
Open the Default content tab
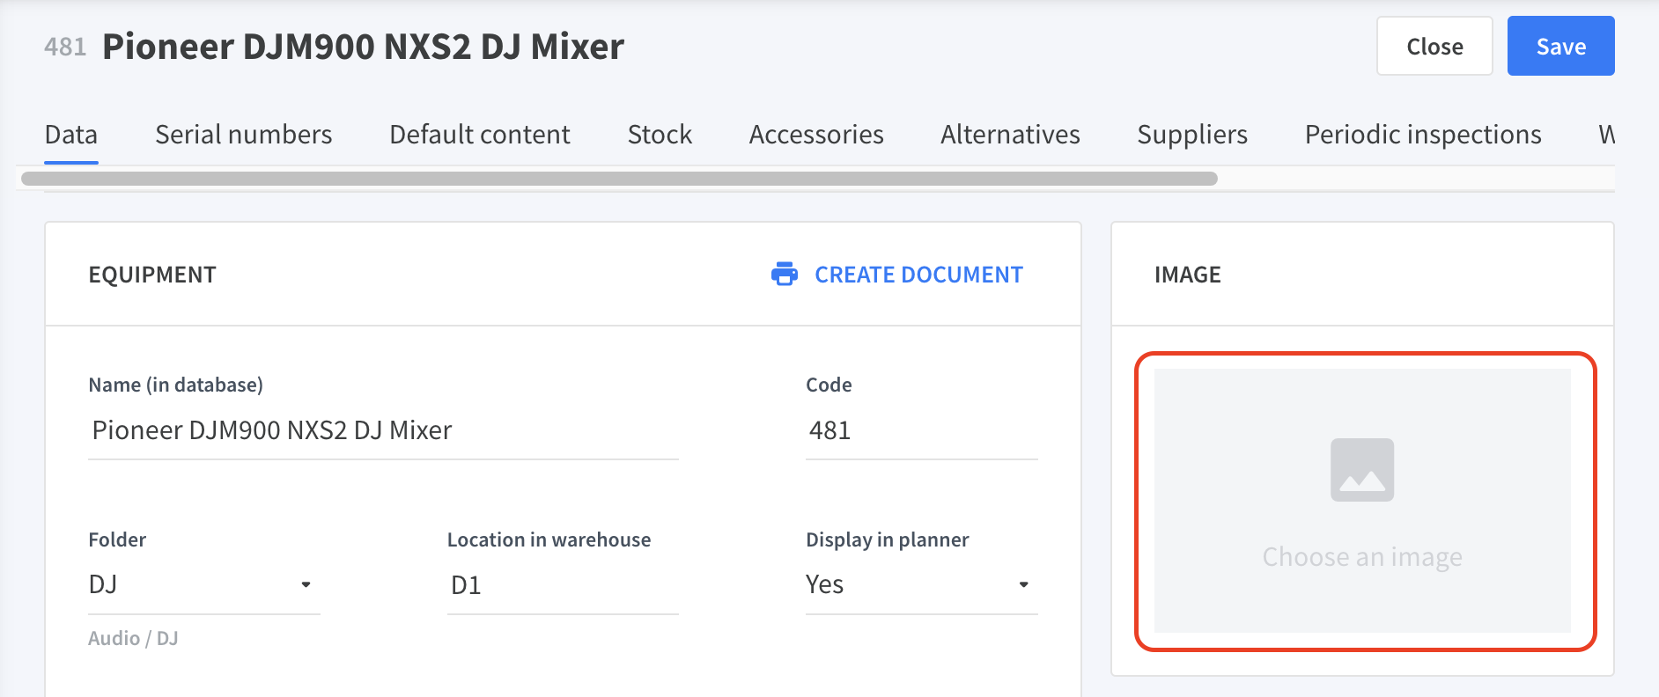(x=480, y=135)
